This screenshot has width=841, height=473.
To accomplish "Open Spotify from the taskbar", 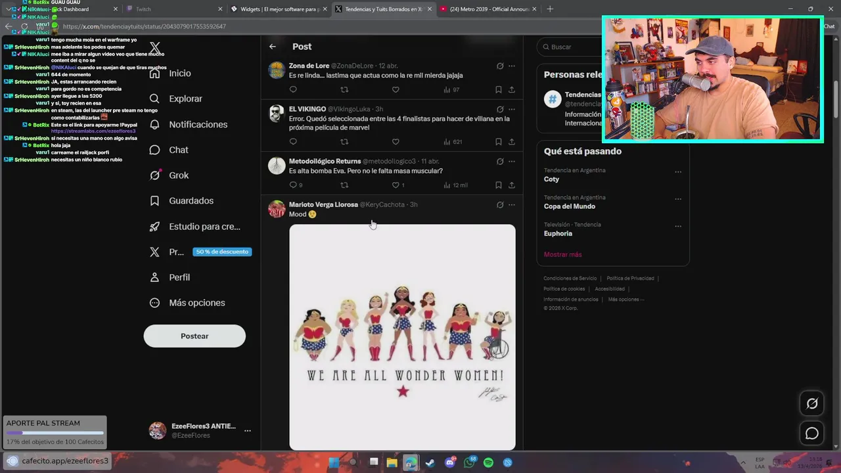I will pyautogui.click(x=488, y=462).
